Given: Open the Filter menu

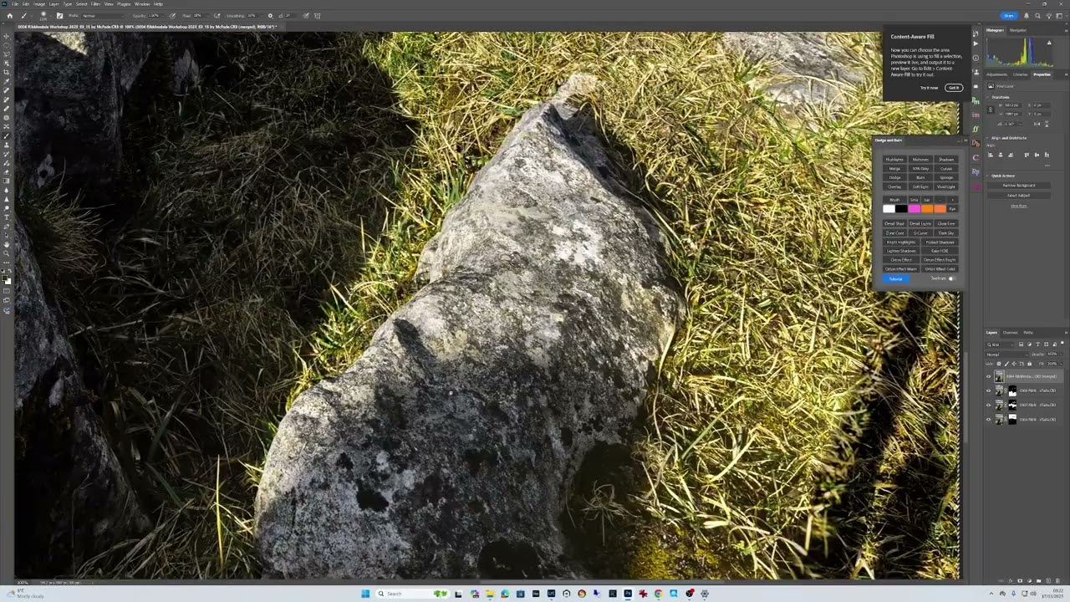Looking at the screenshot, I should pyautogui.click(x=95, y=4).
